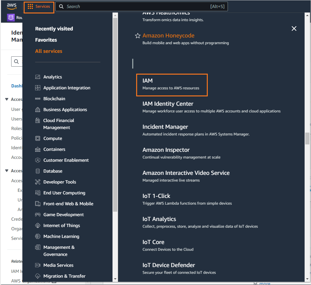The width and height of the screenshot is (311, 285).
Task: Click the Game Development controller icon
Action: (x=38, y=215)
